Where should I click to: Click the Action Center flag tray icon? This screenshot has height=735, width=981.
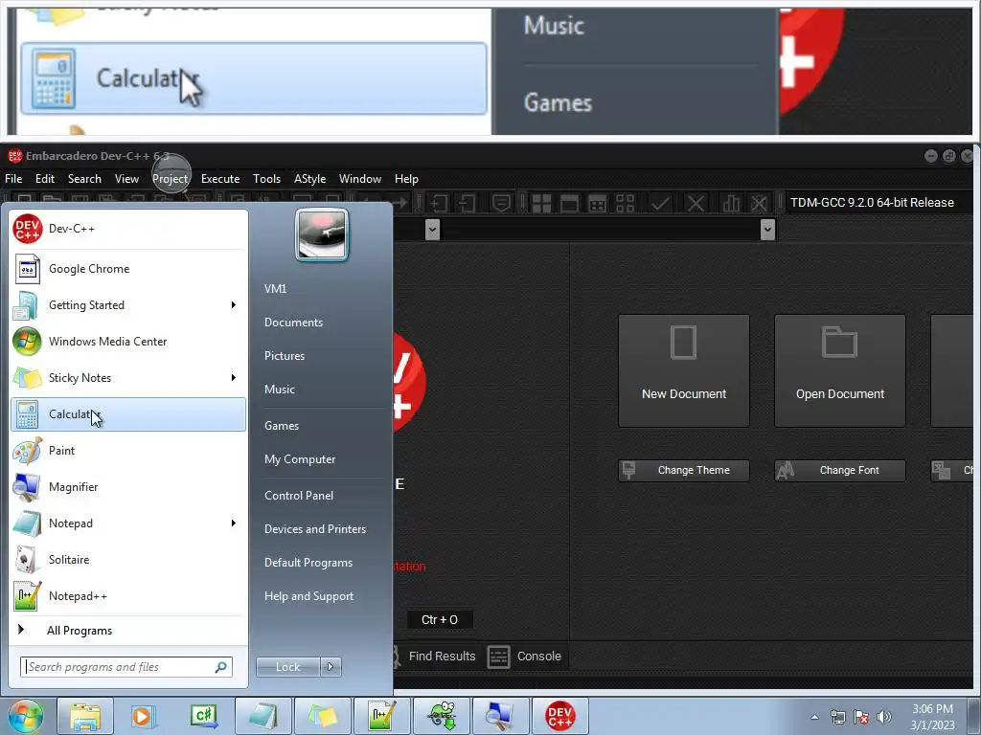pos(861,717)
